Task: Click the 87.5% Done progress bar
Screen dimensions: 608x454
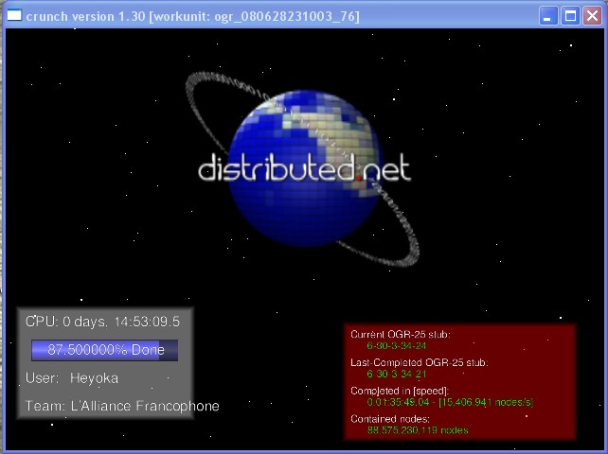Action: click(x=104, y=350)
